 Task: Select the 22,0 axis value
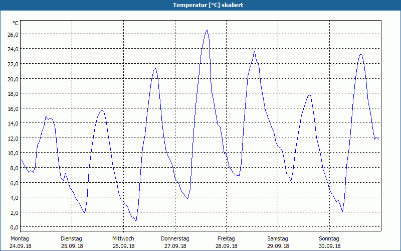13,64
